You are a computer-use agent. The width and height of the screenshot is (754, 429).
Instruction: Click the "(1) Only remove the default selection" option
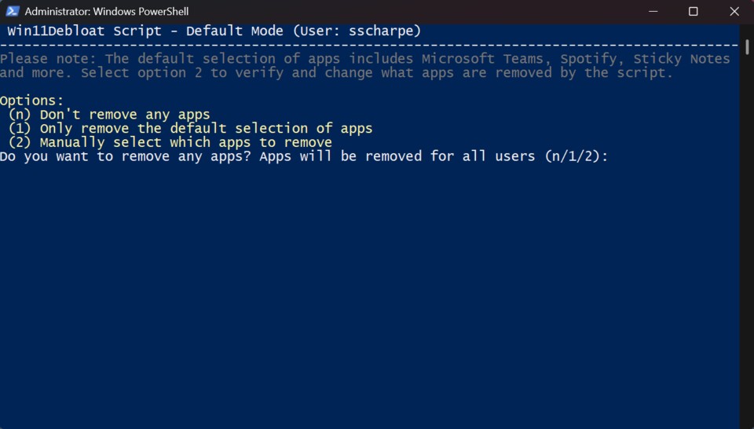click(x=190, y=128)
